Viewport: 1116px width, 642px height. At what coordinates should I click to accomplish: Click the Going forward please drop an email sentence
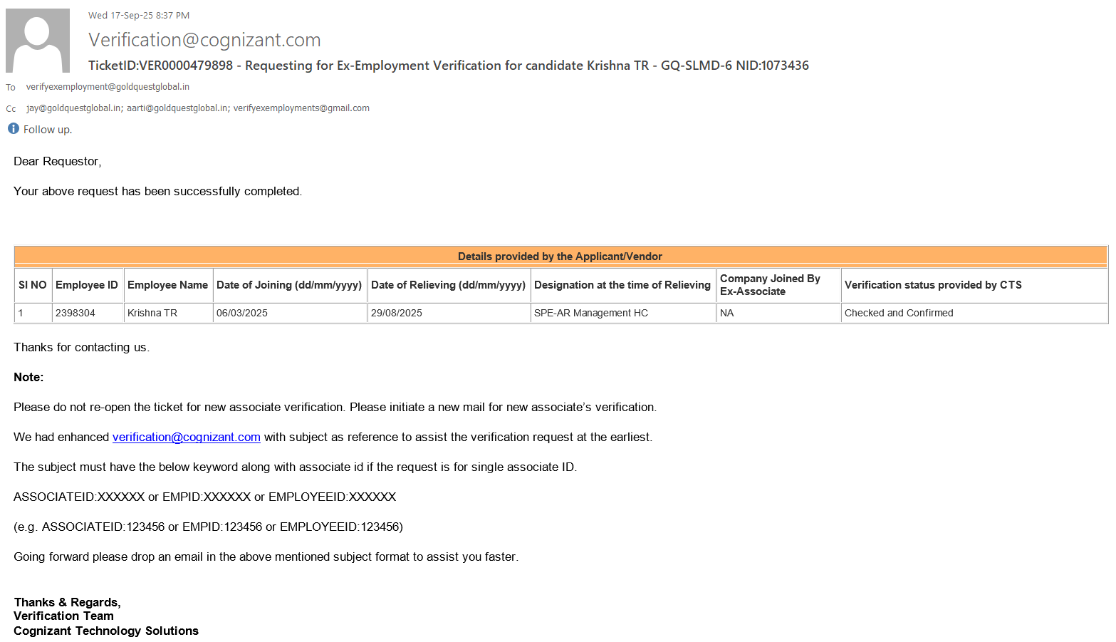(266, 557)
